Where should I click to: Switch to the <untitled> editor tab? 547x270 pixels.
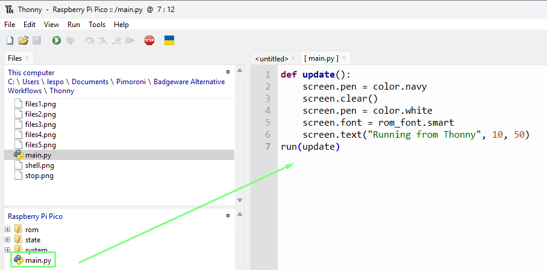272,58
